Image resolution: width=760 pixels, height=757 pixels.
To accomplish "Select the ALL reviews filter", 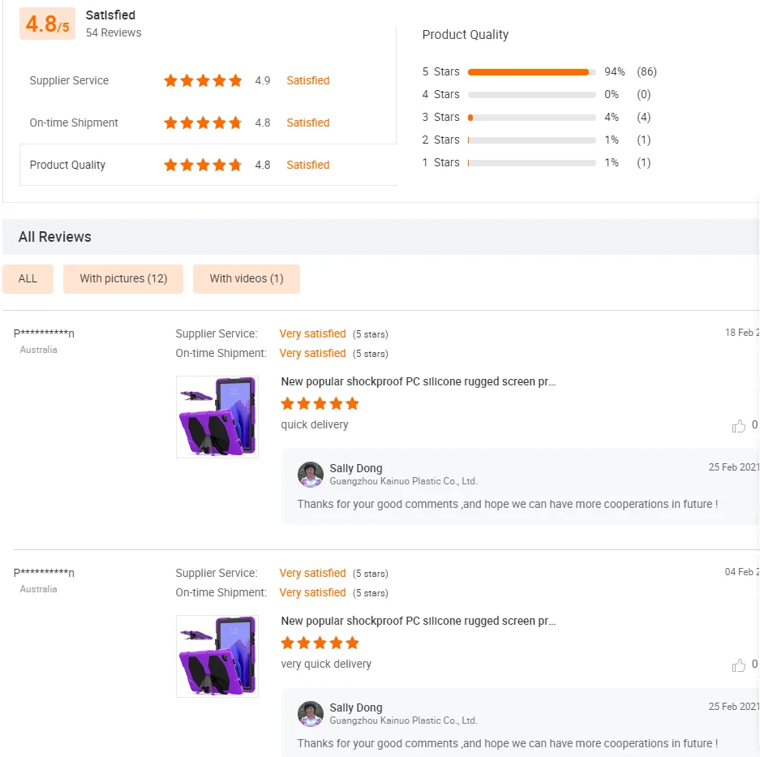I will pos(28,278).
